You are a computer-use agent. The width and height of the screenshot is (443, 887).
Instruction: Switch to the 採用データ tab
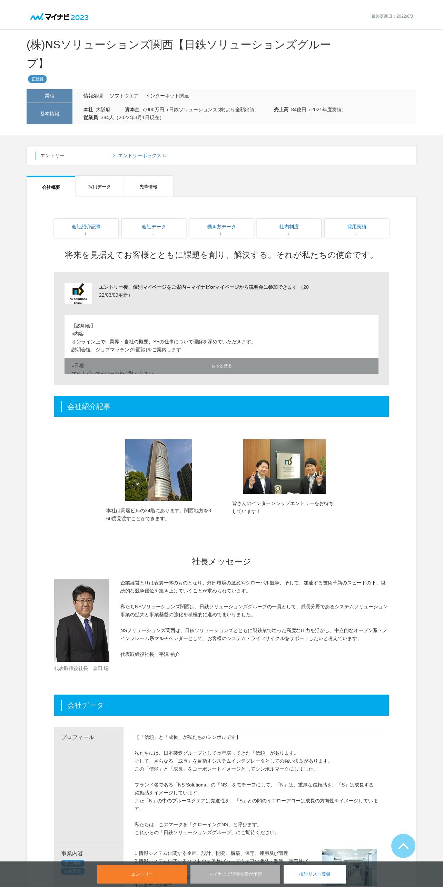[x=99, y=187]
